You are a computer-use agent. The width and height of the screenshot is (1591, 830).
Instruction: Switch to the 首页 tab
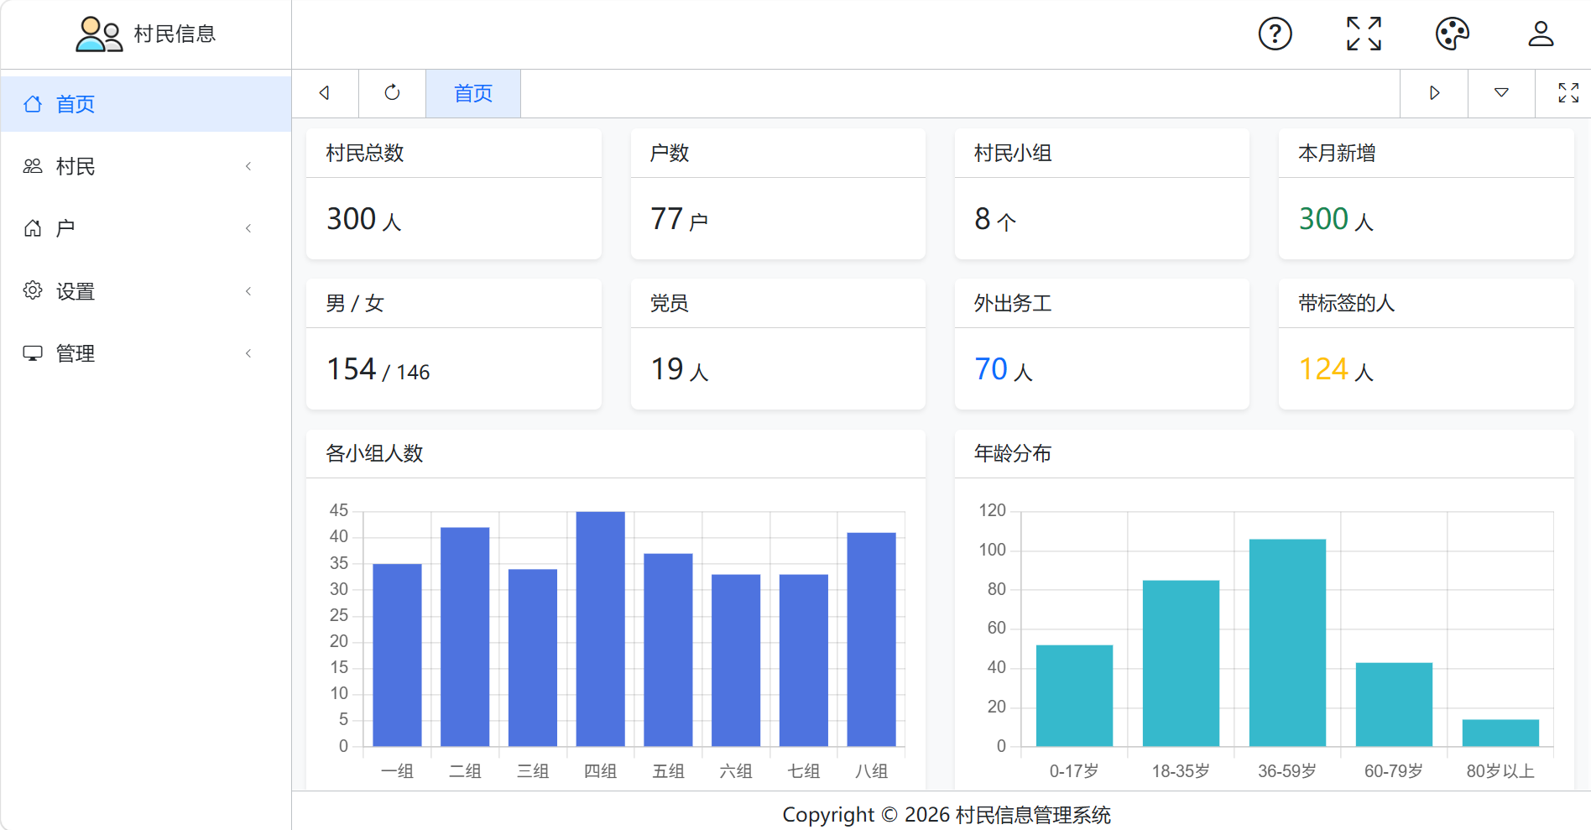(473, 93)
